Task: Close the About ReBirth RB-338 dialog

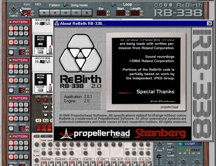Action: pos(210,24)
